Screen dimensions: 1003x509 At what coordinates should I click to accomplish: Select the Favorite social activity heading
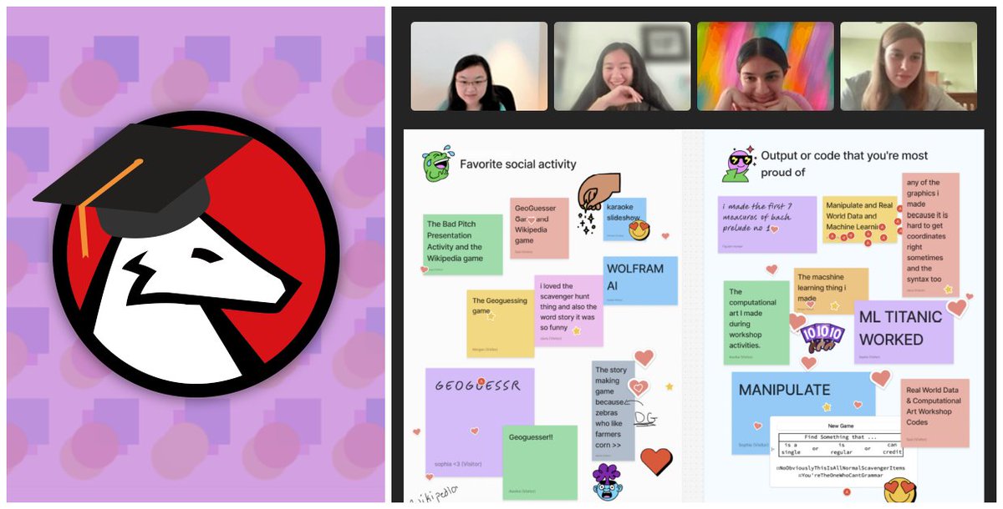click(x=517, y=164)
